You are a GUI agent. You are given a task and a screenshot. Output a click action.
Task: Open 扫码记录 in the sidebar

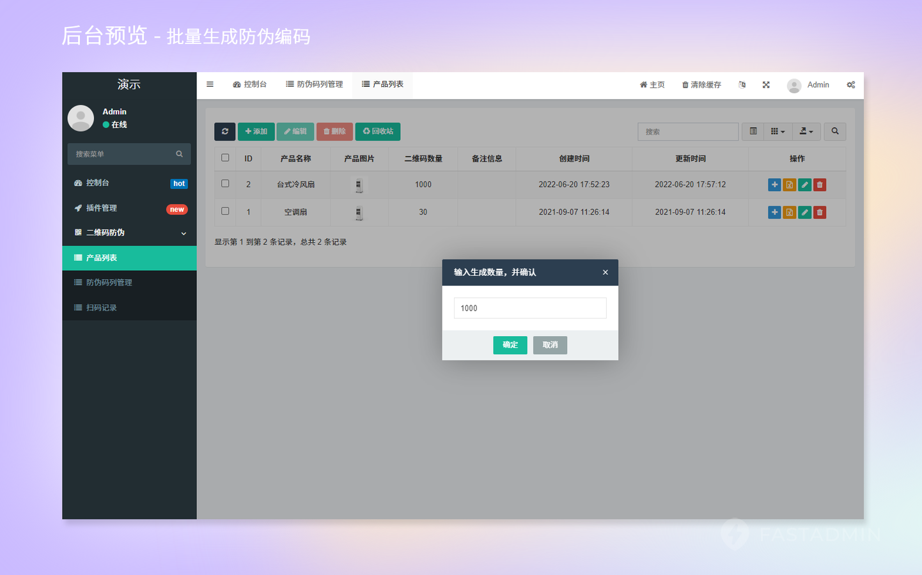pos(102,308)
